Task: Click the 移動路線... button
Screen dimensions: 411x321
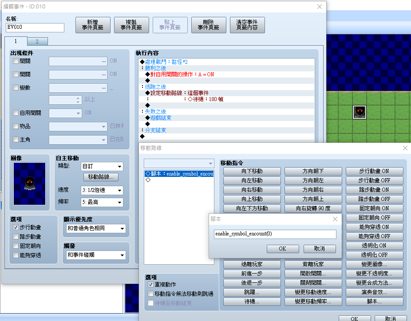Action: click(101, 177)
